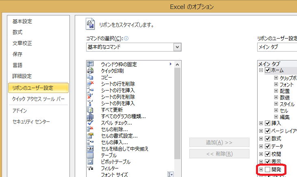Uncheck the 挿入 tab checkbox
Image resolution: width=297 pixels, height=177 pixels.
[267, 123]
